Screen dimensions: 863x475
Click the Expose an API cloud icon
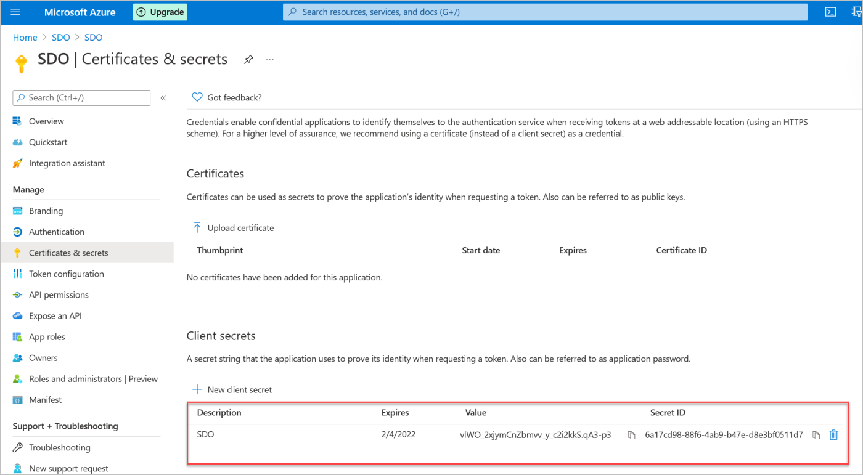[x=17, y=315]
